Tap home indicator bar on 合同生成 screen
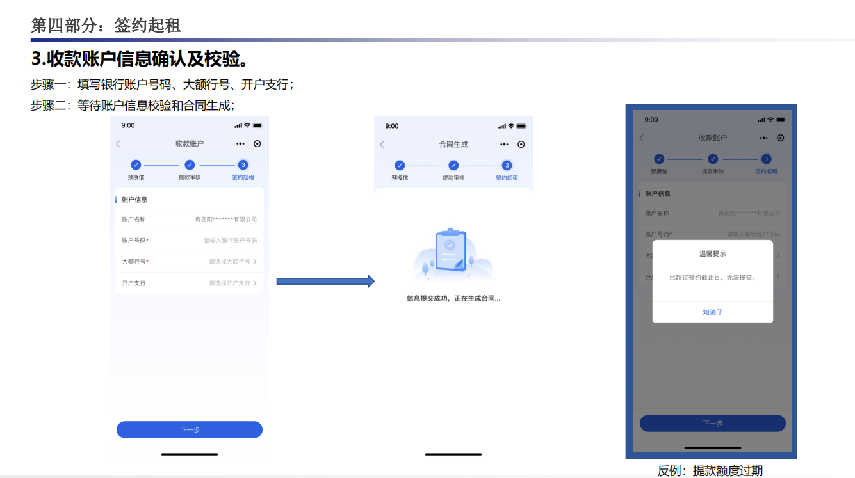This screenshot has height=478, width=855. 453,454
